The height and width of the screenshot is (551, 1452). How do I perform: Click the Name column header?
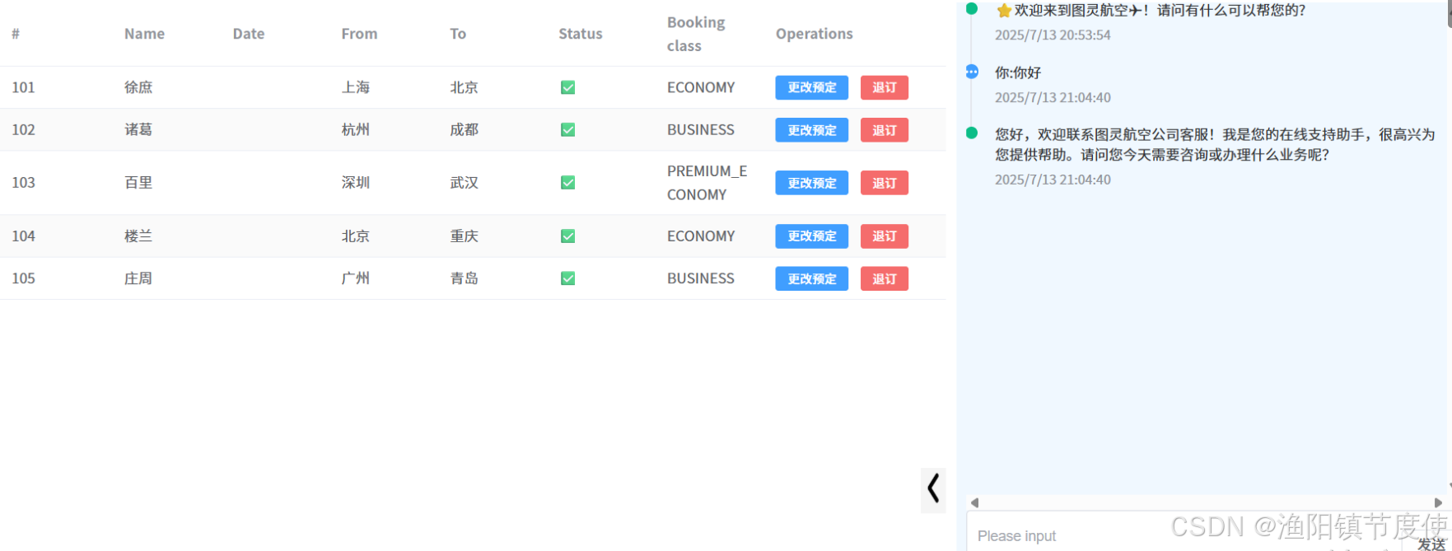(x=144, y=34)
